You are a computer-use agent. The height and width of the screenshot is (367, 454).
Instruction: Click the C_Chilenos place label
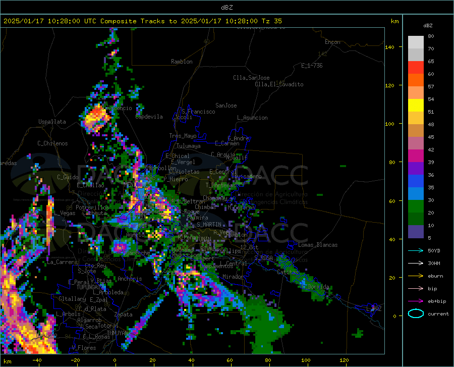coord(52,143)
